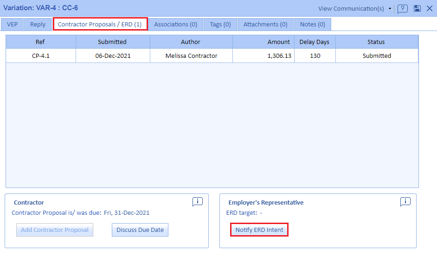Expand View Communication(s) dropdown
The height and width of the screenshot is (256, 437).
pos(355,8)
